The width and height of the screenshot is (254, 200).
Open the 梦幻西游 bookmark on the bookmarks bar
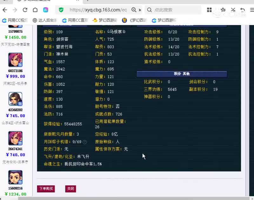tap(105, 20)
